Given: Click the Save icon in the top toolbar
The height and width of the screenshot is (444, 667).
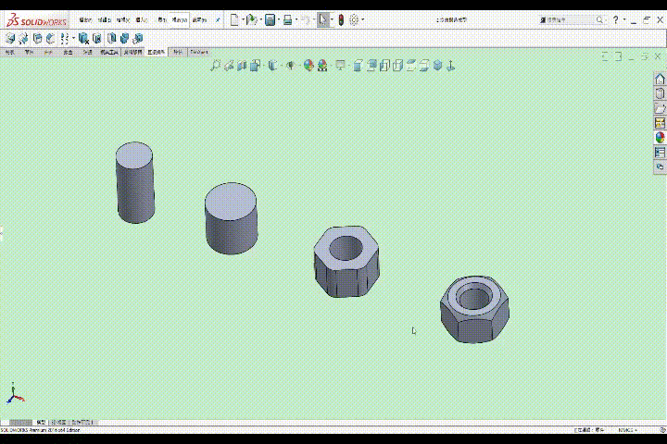Looking at the screenshot, I should tap(270, 19).
